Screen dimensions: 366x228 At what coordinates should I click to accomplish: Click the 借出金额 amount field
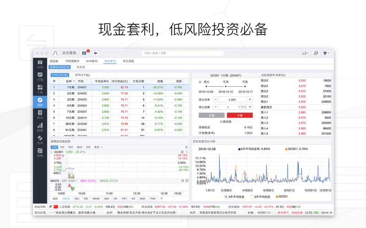click(x=233, y=107)
